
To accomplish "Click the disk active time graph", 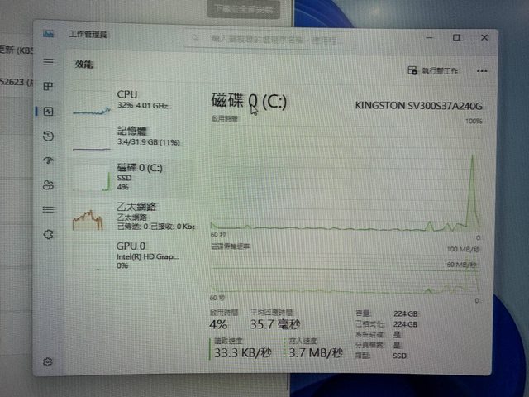I will pos(346,176).
